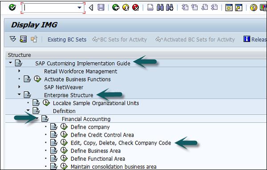This screenshot has height=170, width=267.
Task: Go to Previous Page icon
Action: [x=194, y=8]
